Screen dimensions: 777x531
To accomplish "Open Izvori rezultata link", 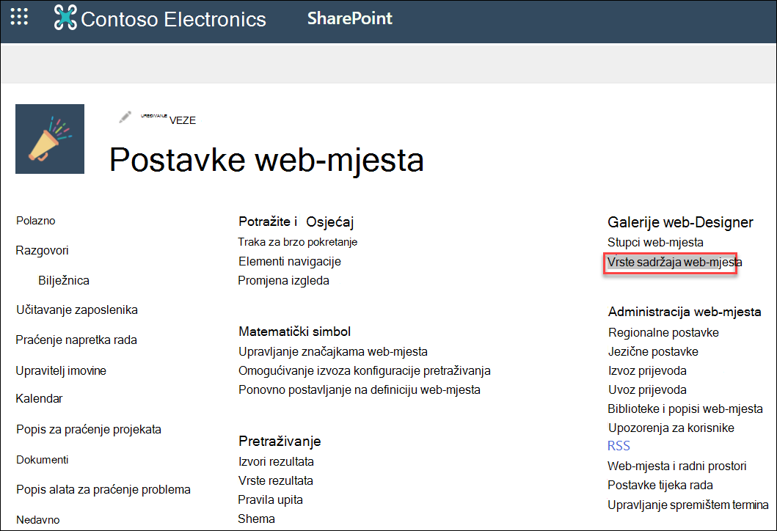I will point(276,461).
